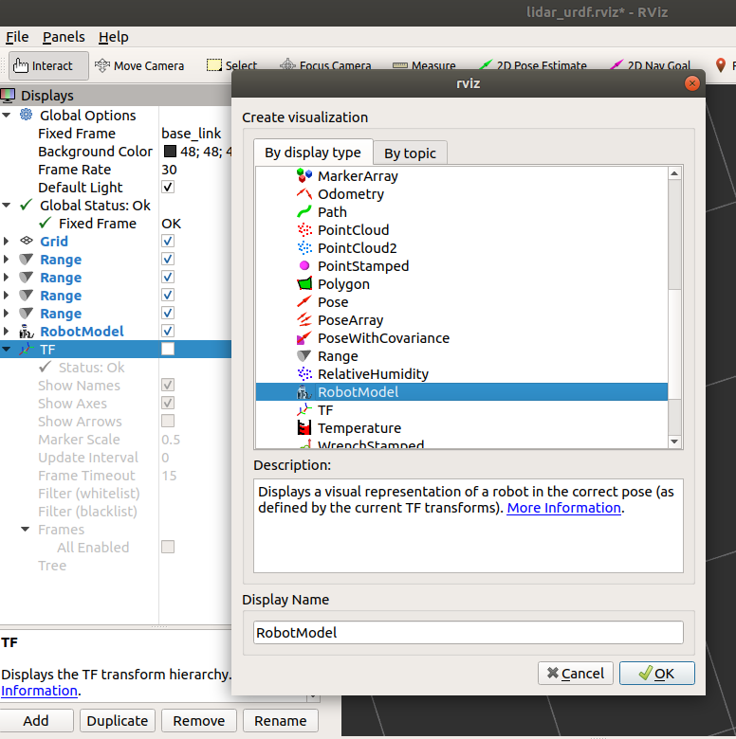
Task: Collapse the Global Options tree node
Action: tap(6, 115)
